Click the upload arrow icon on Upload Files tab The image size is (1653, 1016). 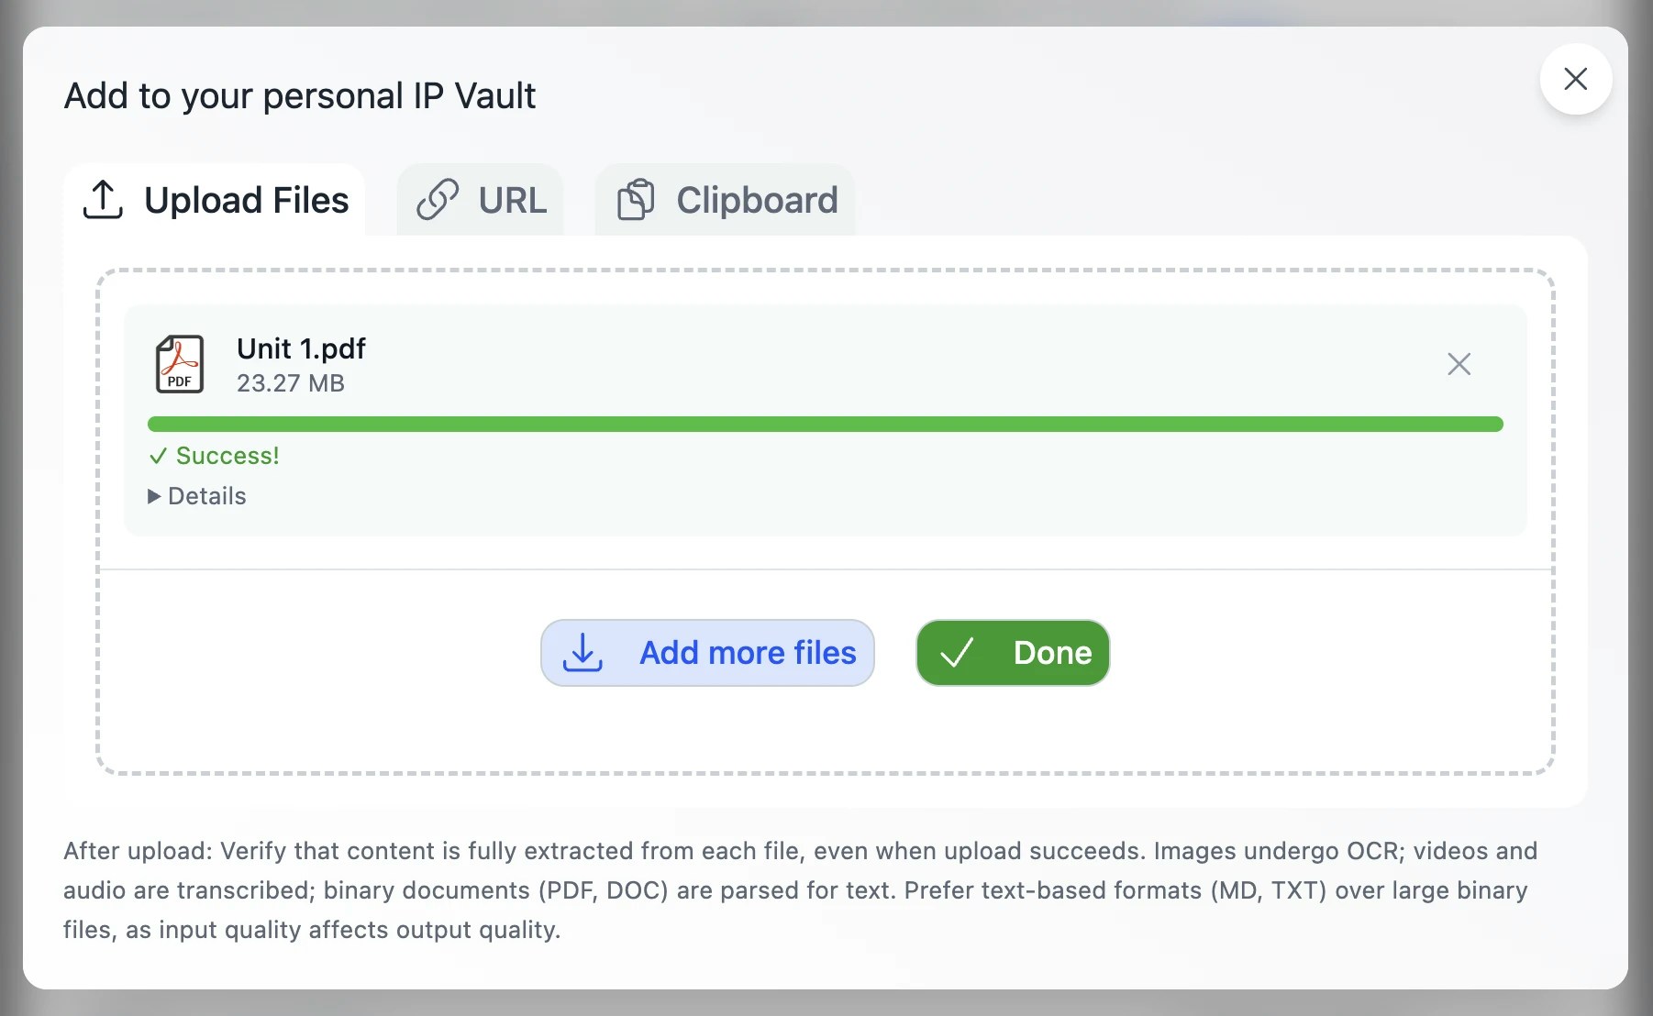pyautogui.click(x=104, y=200)
